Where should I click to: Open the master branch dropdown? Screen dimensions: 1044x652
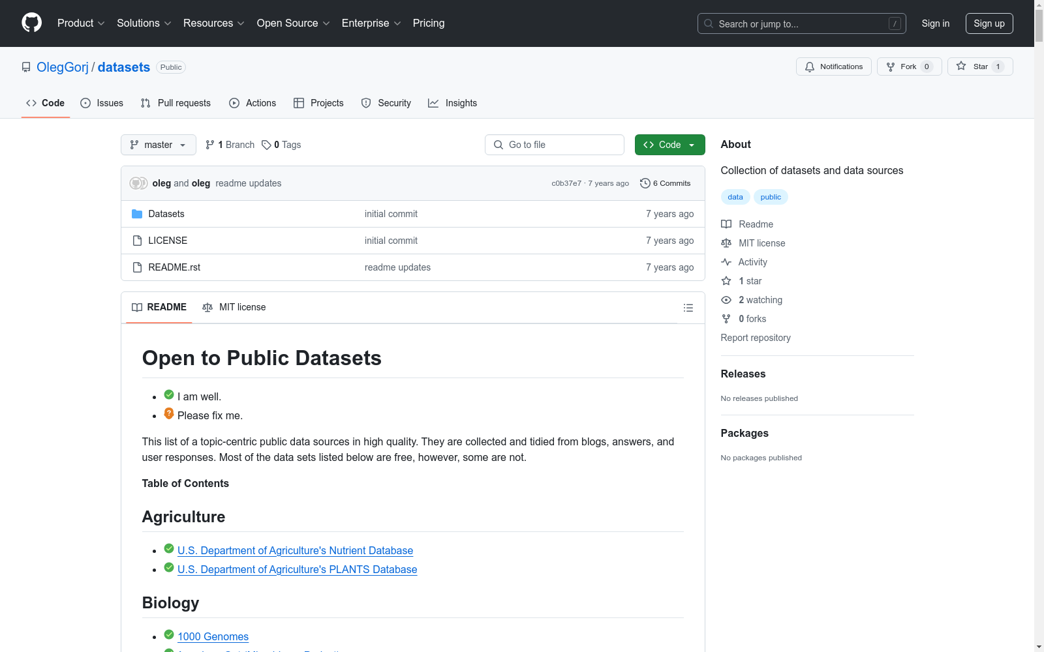tap(159, 145)
